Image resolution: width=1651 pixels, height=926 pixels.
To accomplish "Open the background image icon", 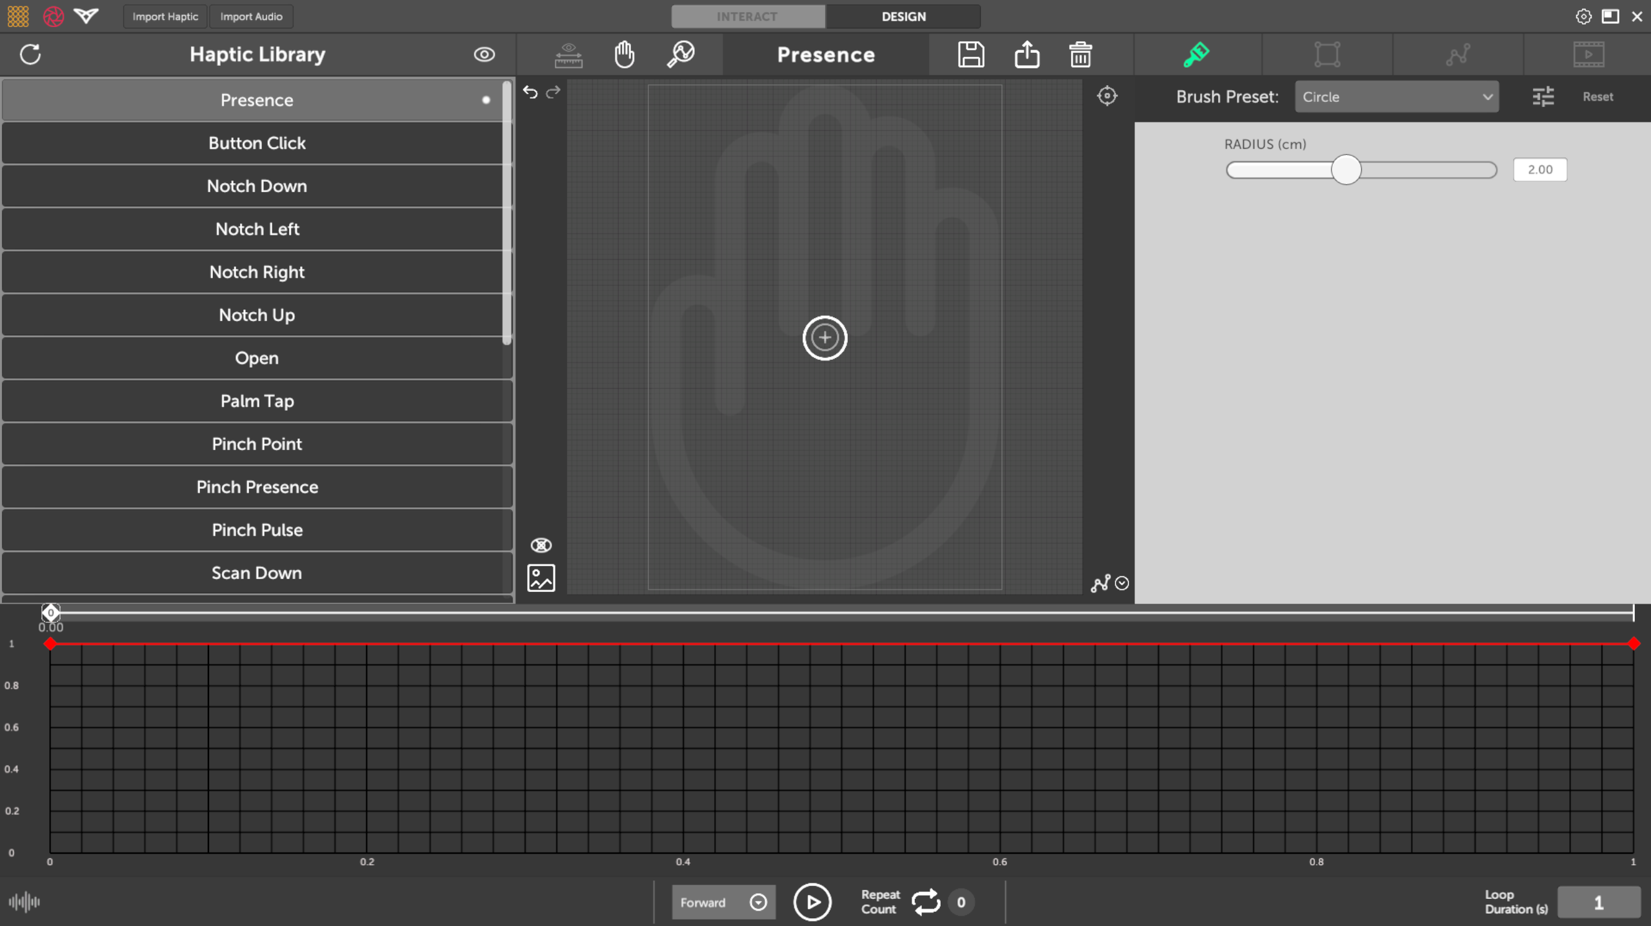I will (x=541, y=578).
